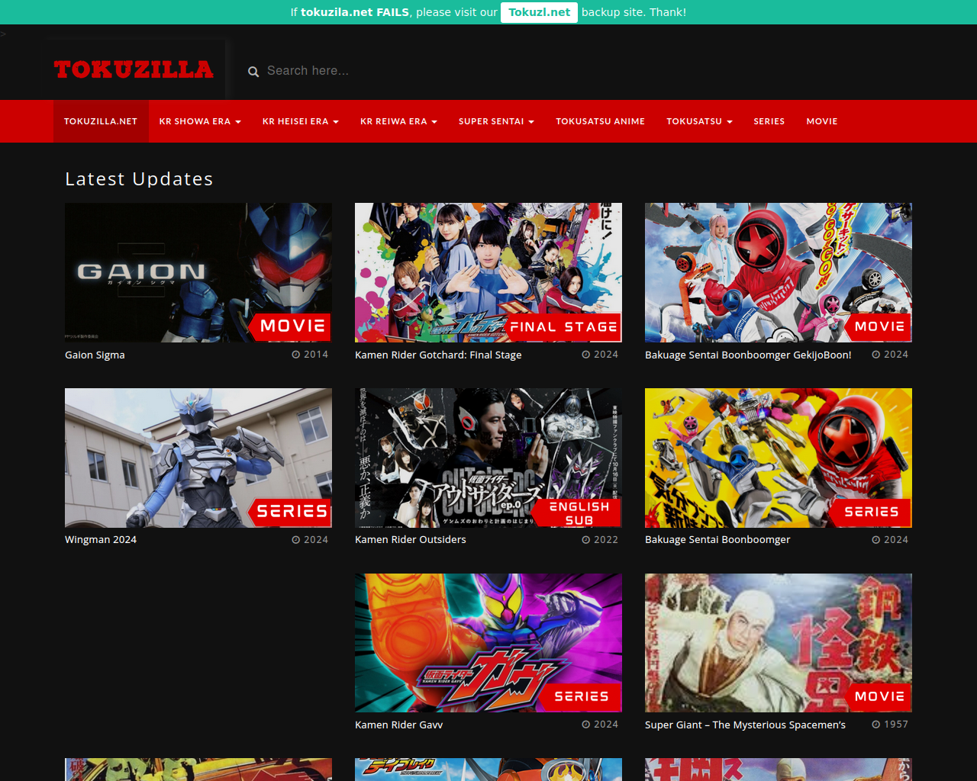This screenshot has width=977, height=781.
Task: Open the Wingman 2024 thumbnail image
Action: click(x=198, y=458)
